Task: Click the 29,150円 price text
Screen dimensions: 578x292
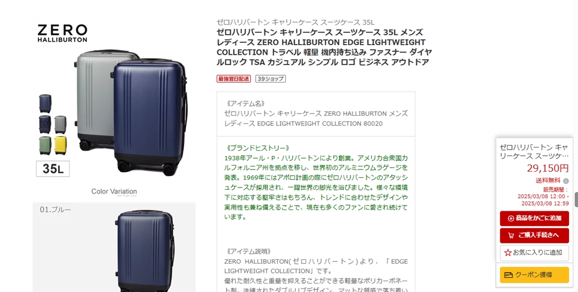Action: pos(548,168)
